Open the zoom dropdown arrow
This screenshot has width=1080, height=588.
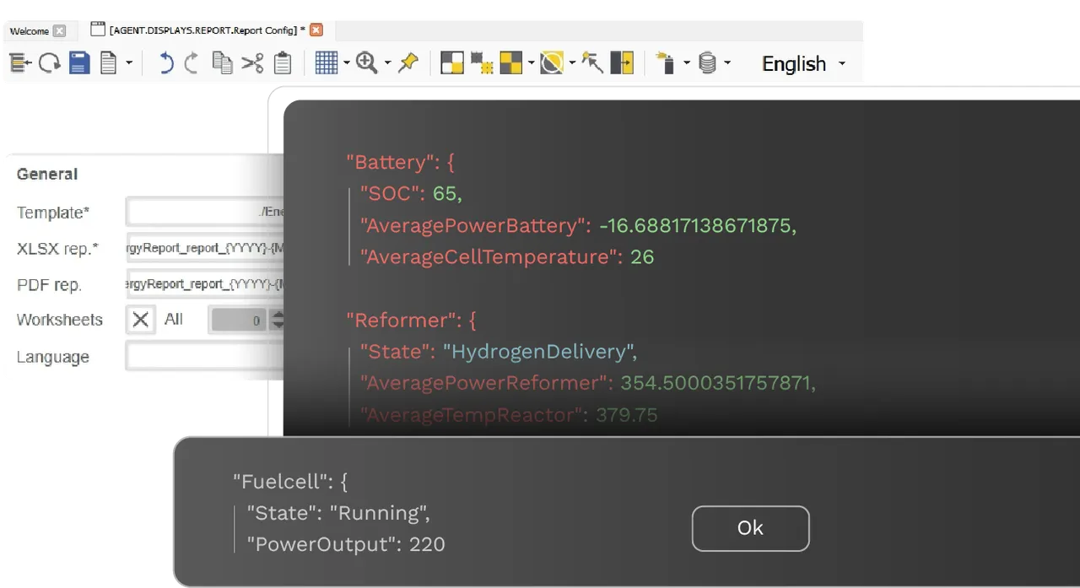pyautogui.click(x=387, y=63)
